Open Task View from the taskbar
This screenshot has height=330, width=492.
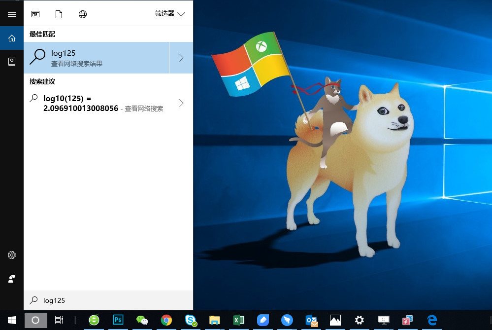coord(59,320)
